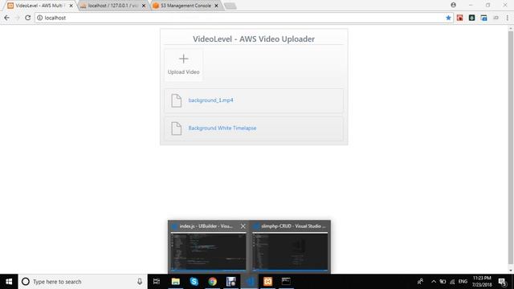Open Chrome three-dot menu
This screenshot has width=514, height=289.
(507, 18)
